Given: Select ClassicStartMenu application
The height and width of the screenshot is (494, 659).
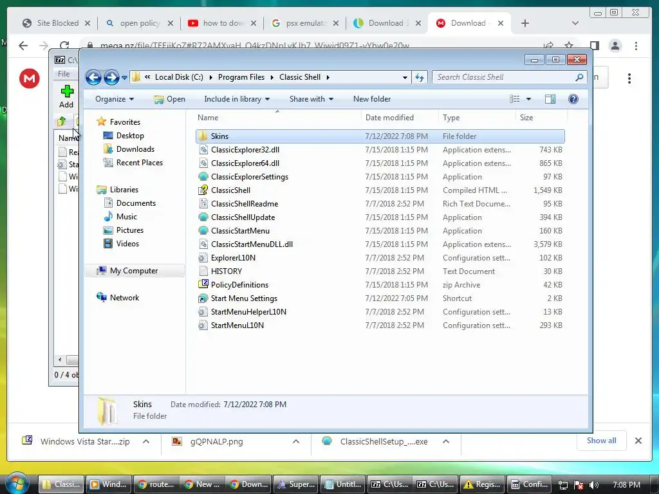Looking at the screenshot, I should [380, 231].
